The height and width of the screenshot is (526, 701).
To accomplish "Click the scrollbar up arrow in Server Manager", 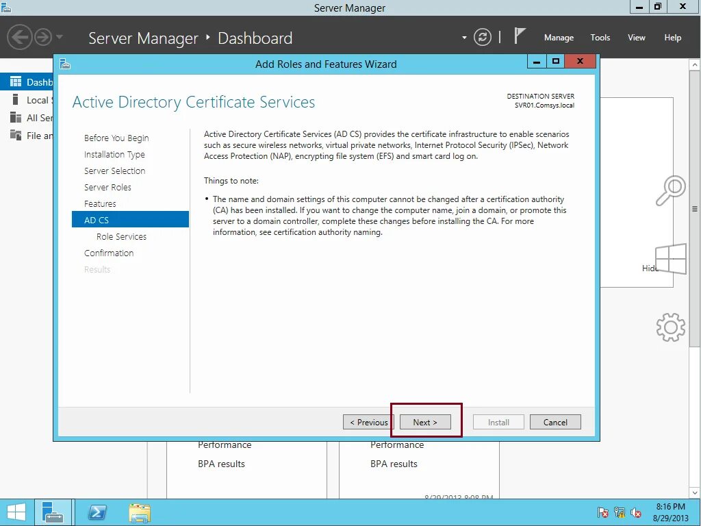I will (x=694, y=65).
